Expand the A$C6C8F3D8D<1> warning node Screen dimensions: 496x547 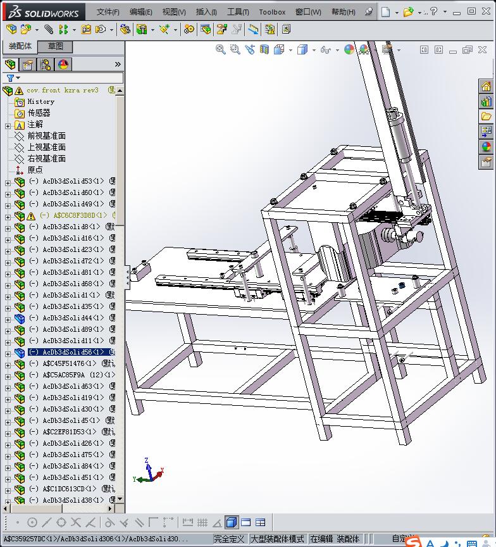pos(8,217)
